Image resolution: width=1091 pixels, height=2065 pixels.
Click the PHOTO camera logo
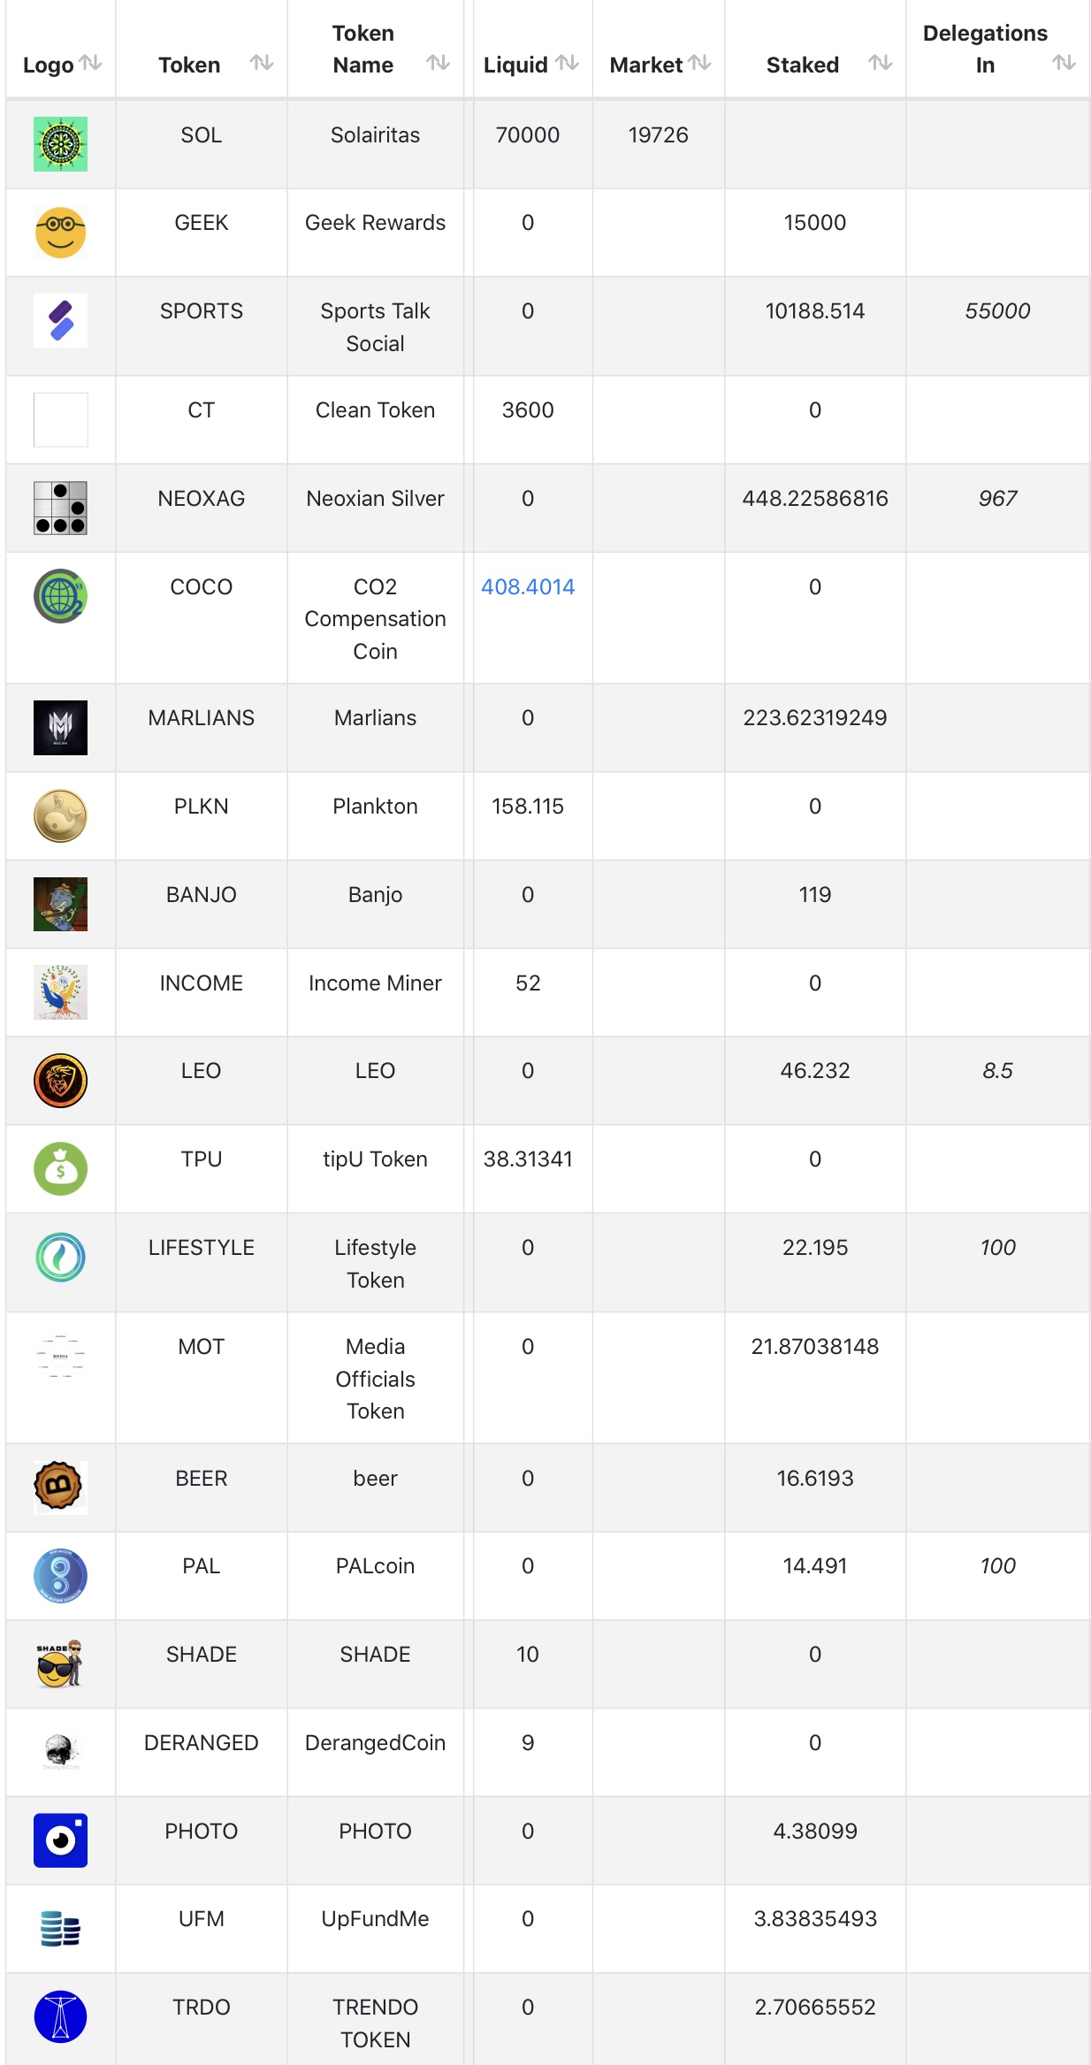pos(60,1840)
